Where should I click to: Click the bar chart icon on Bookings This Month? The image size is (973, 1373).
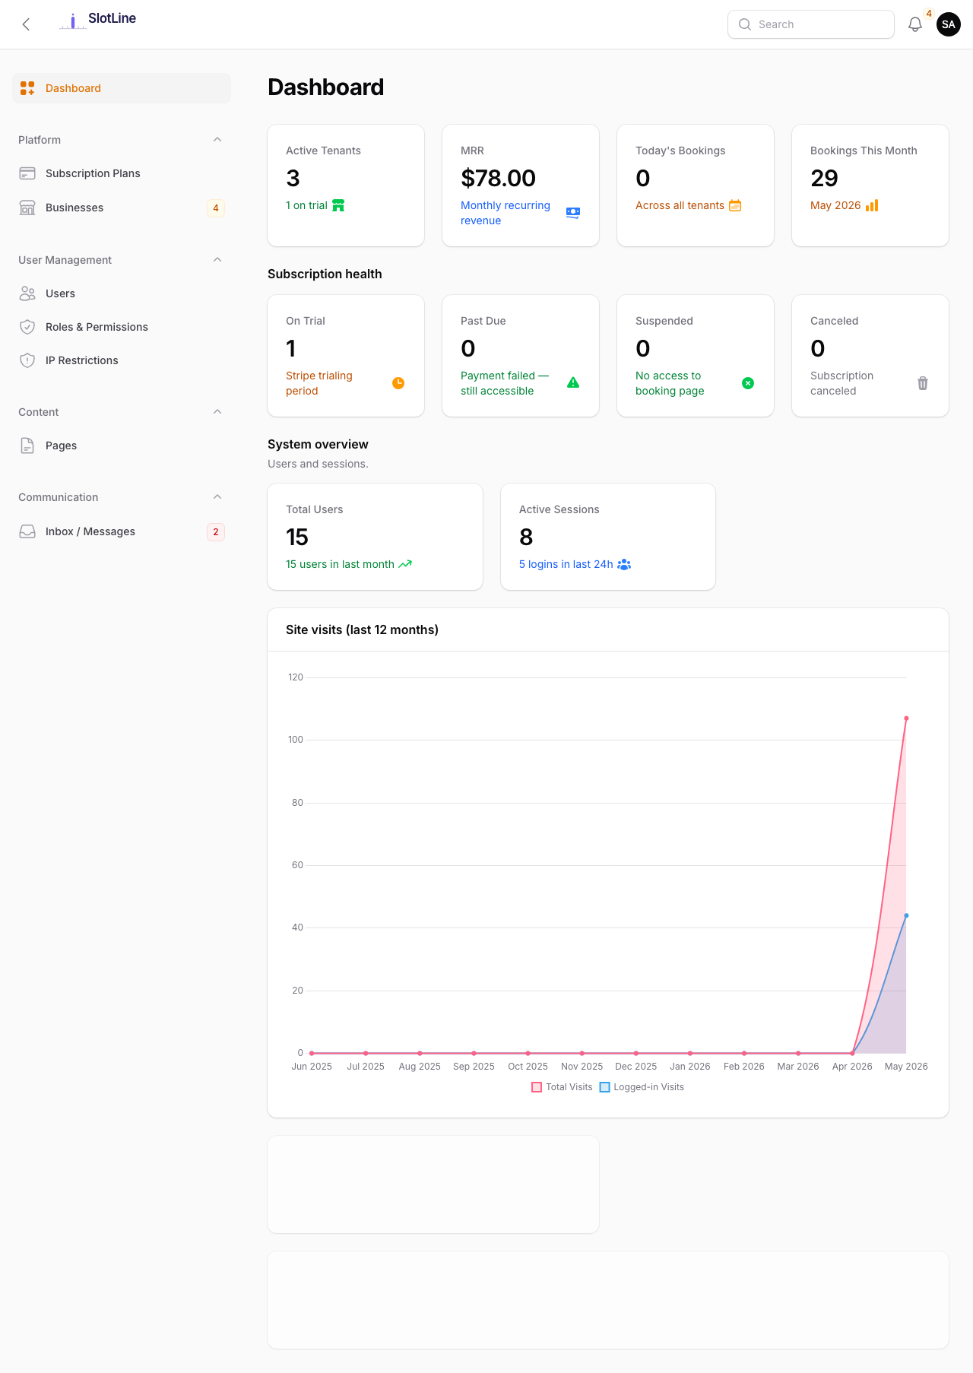[872, 205]
